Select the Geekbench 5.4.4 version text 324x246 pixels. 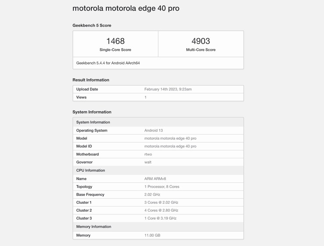click(x=108, y=63)
